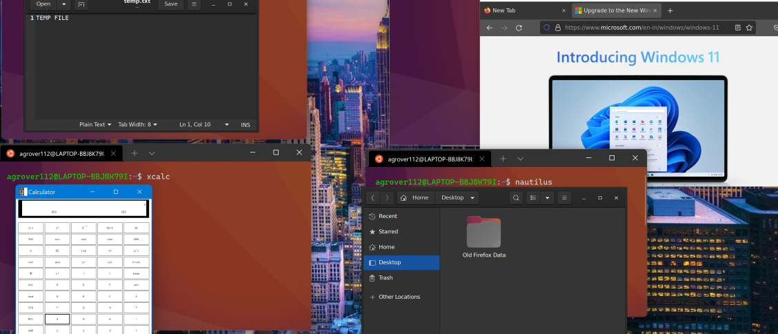
Task: Toggle the INV key on calculator
Action: [31, 239]
